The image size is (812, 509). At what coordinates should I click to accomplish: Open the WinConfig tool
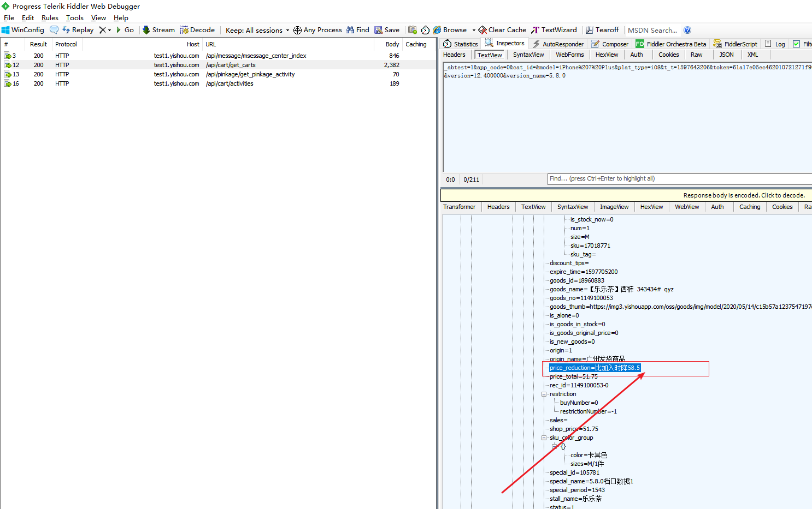point(23,30)
